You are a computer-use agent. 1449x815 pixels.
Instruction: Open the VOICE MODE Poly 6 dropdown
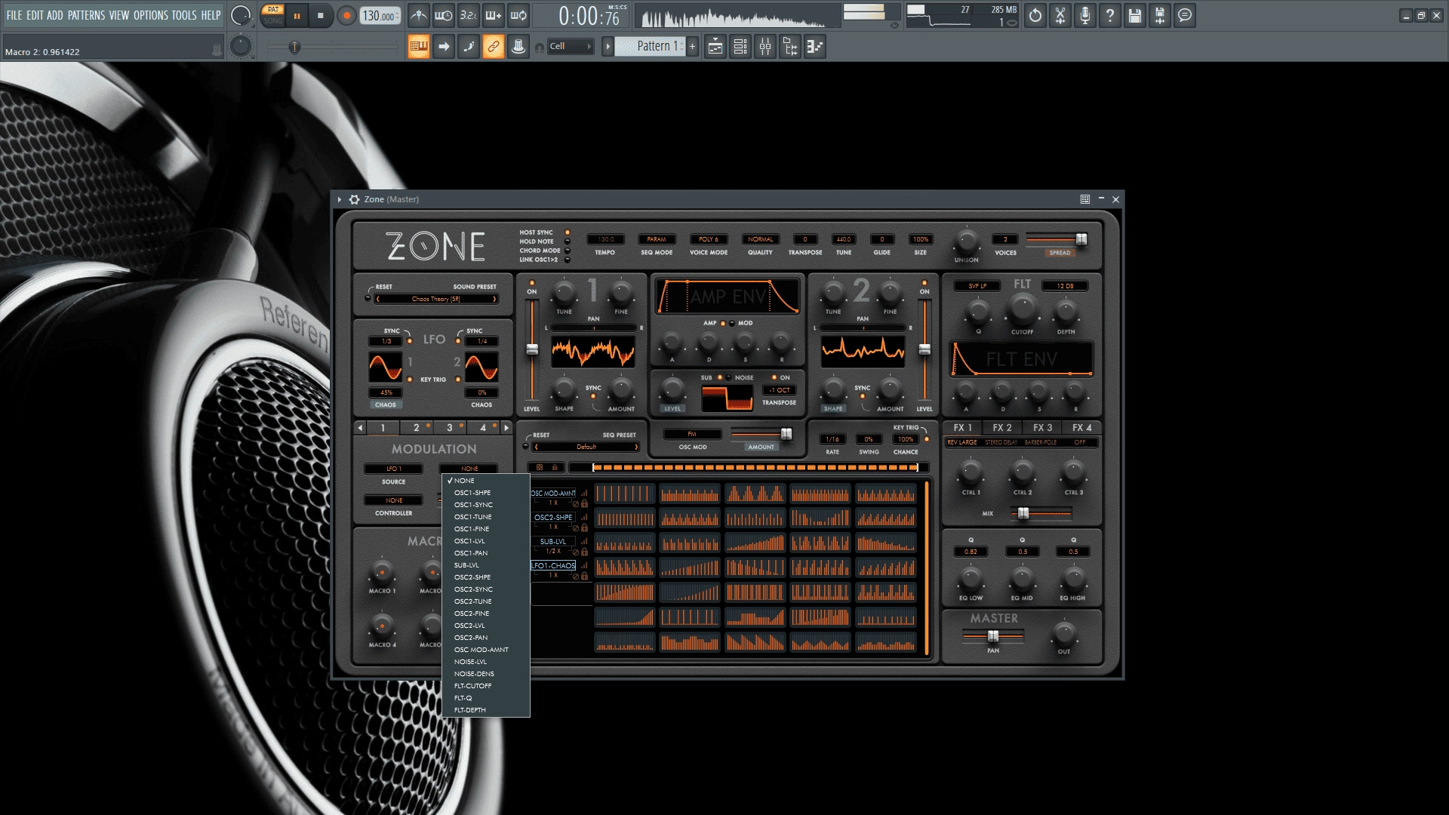click(x=708, y=239)
